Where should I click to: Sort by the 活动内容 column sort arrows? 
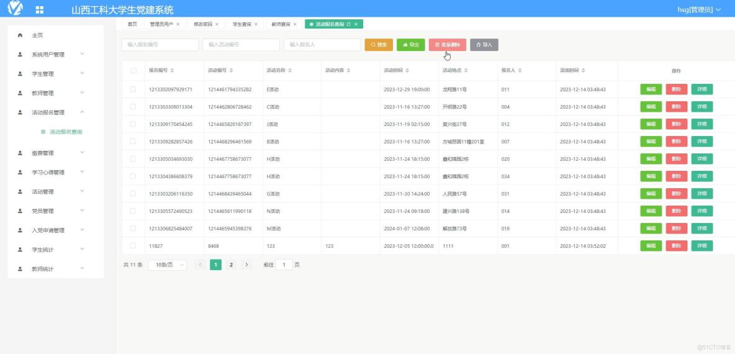point(348,70)
